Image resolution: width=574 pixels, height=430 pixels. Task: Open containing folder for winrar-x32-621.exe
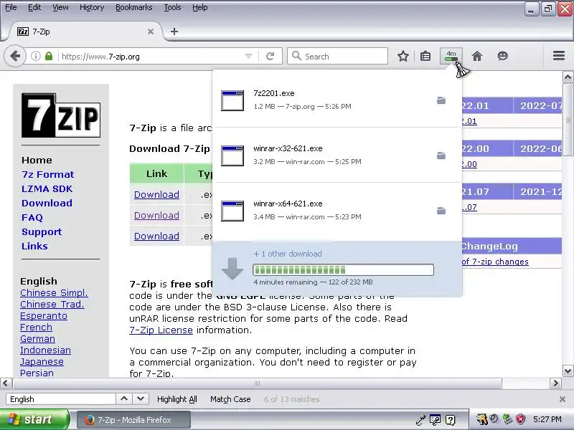tap(441, 156)
